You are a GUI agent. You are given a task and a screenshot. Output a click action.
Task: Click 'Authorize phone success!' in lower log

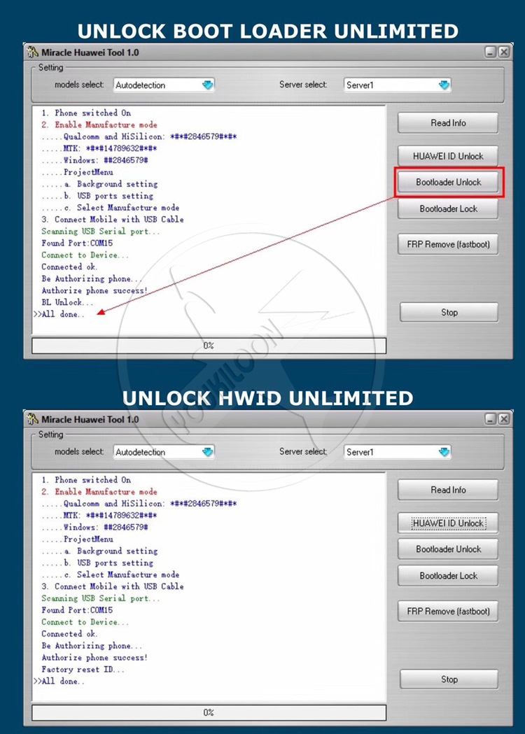click(x=94, y=658)
